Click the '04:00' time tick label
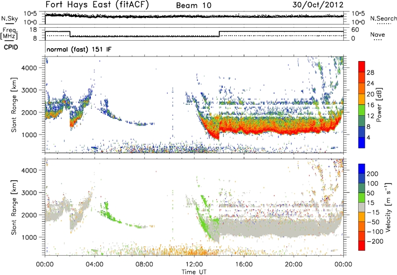The image size is (397, 275). point(95,265)
